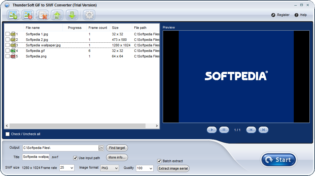Image resolution: width=315 pixels, height=176 pixels.
Task: Click Extract image serial button
Action: coord(173,169)
